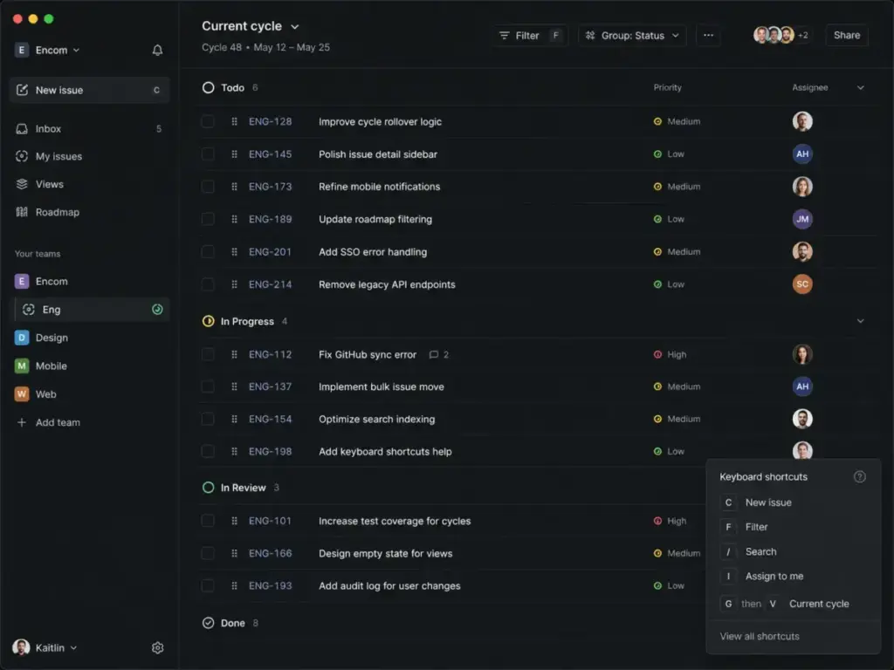Open Encom workspace switcher dropdown

[47, 50]
